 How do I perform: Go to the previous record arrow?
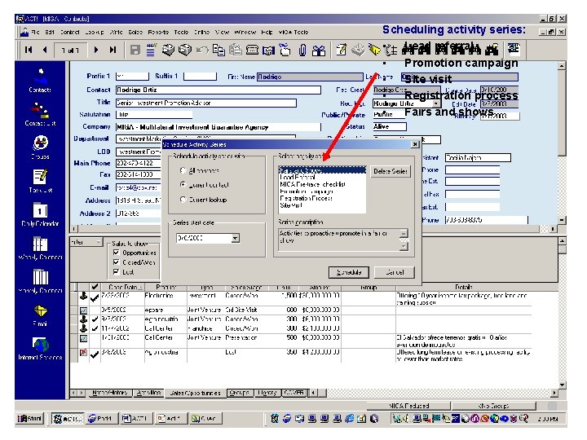pos(45,50)
